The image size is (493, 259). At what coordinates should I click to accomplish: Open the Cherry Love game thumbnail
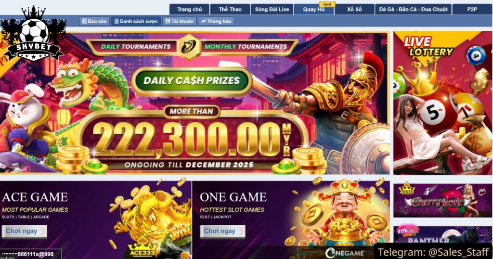click(x=443, y=200)
